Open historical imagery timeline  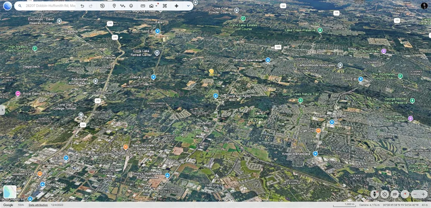(102, 6)
